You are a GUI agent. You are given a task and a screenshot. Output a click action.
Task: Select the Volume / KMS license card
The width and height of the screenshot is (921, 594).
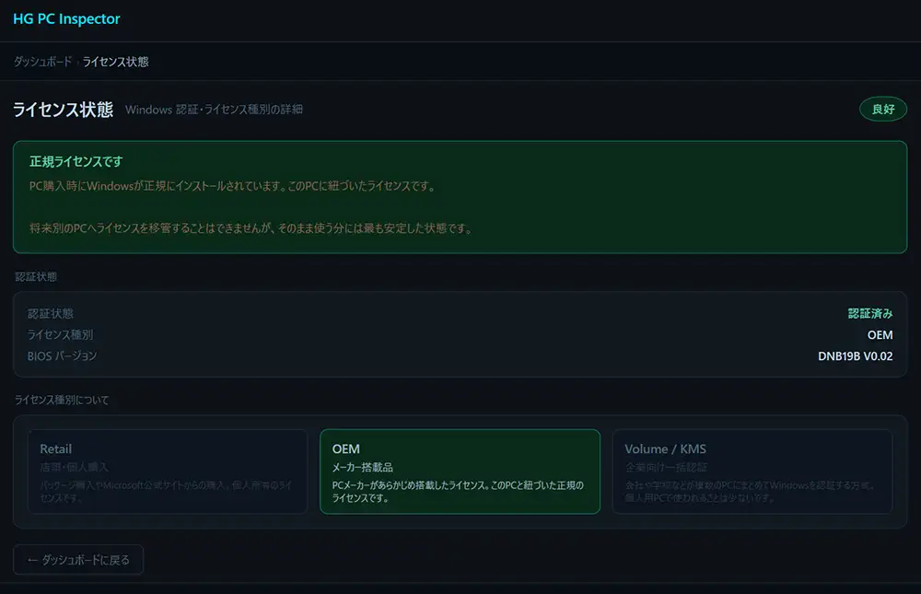point(752,472)
